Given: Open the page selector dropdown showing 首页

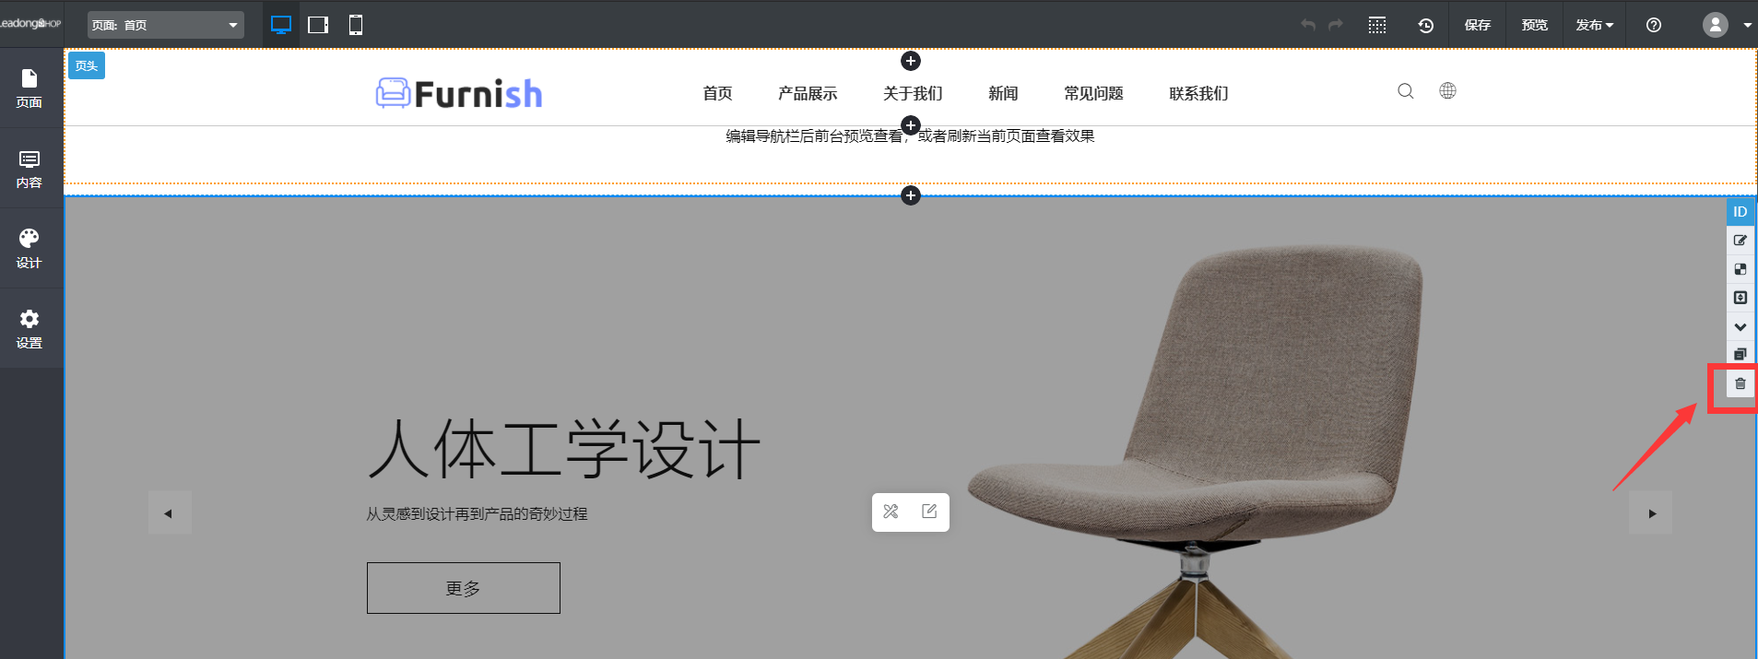Looking at the screenshot, I should coord(166,25).
